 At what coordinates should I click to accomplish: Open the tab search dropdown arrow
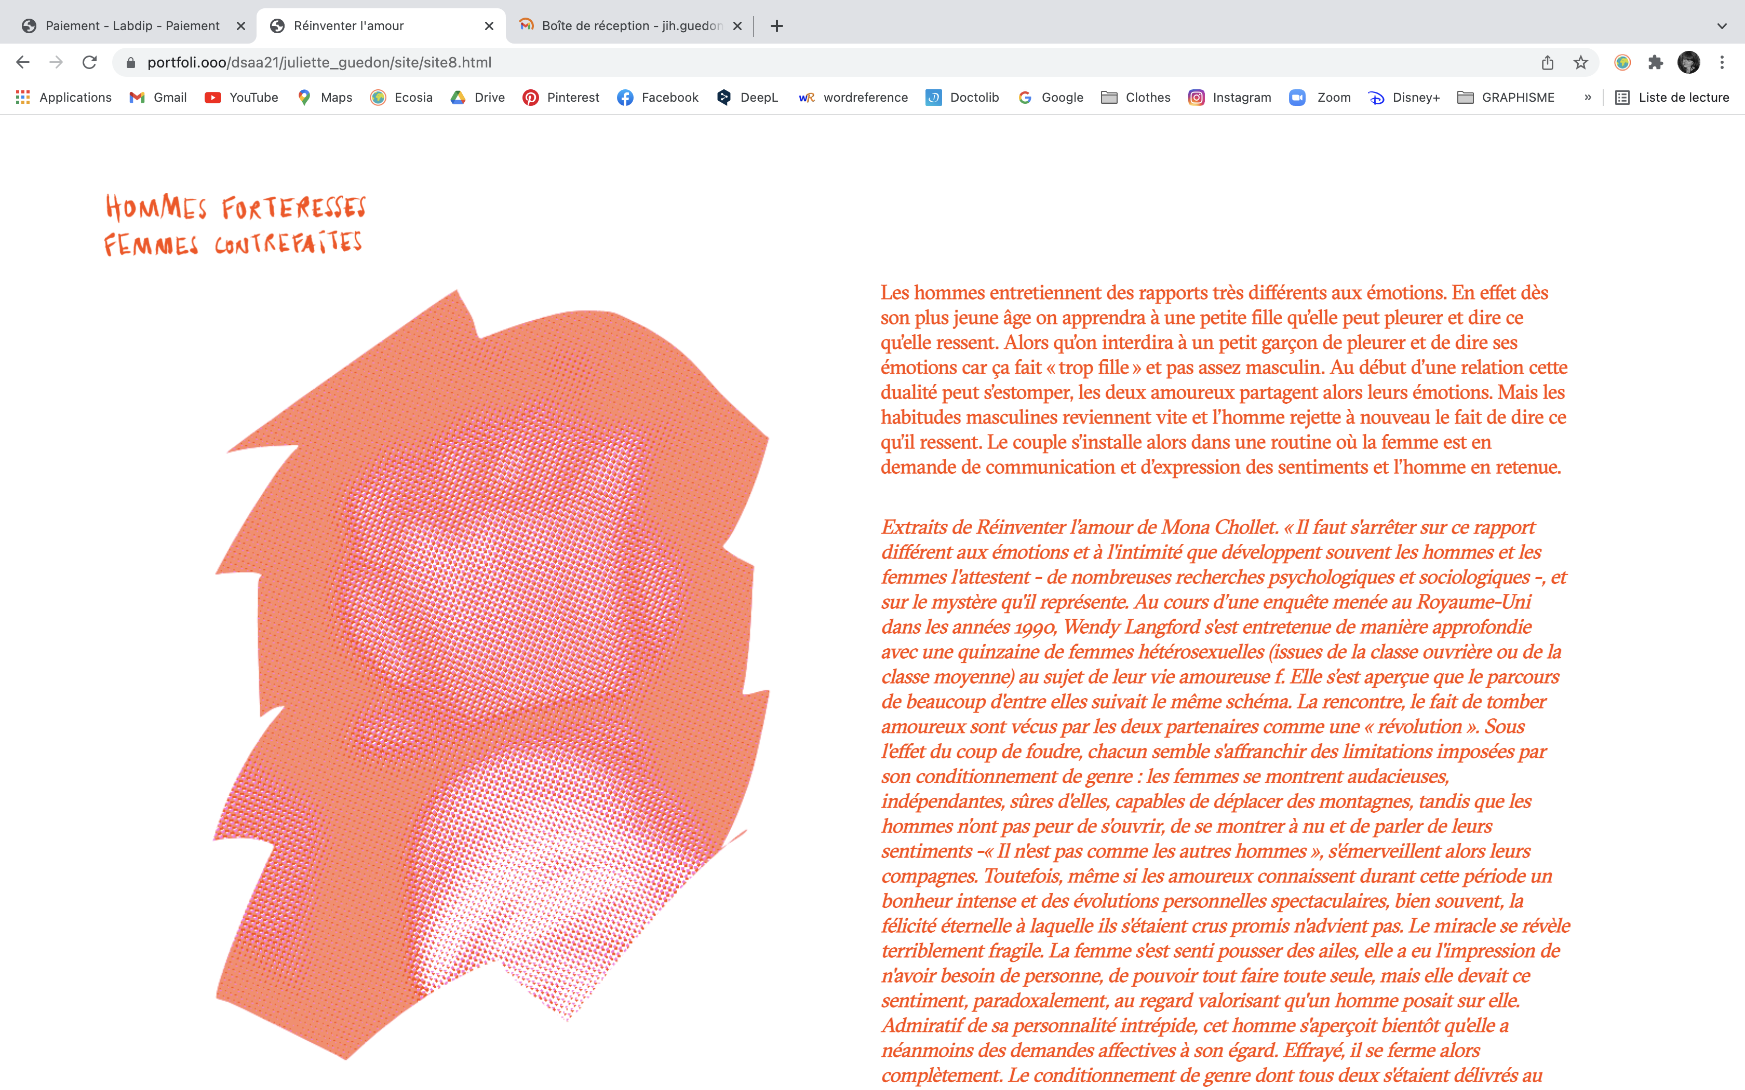[1722, 26]
